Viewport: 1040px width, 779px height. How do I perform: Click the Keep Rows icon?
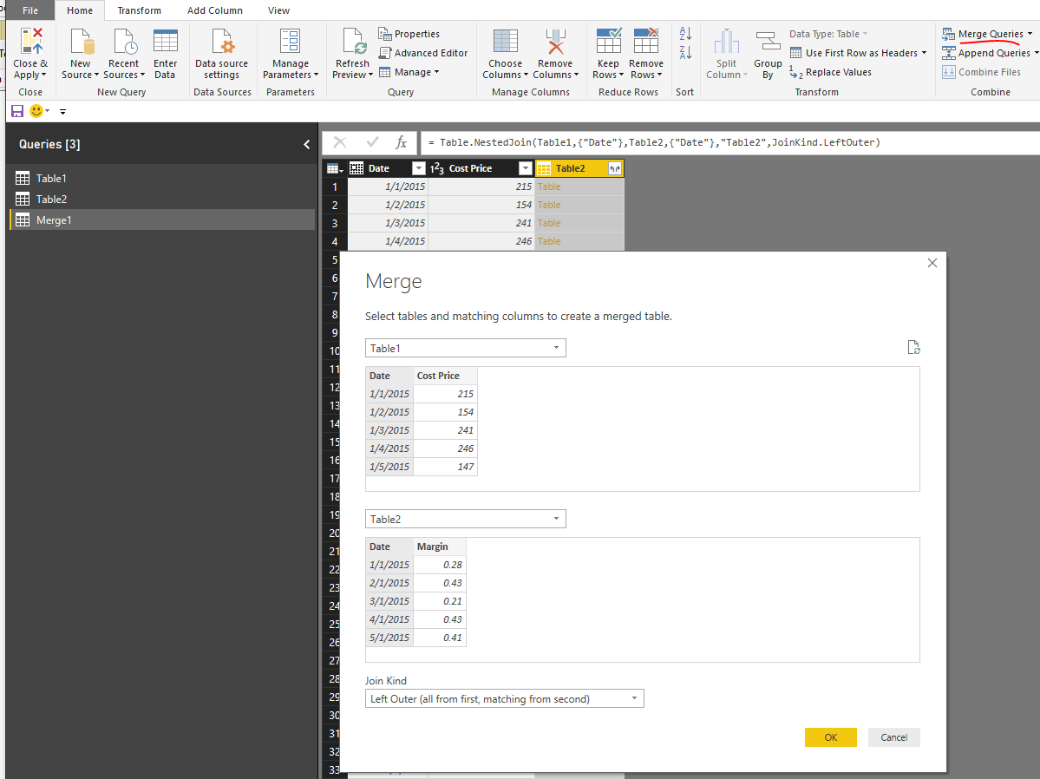(x=608, y=42)
